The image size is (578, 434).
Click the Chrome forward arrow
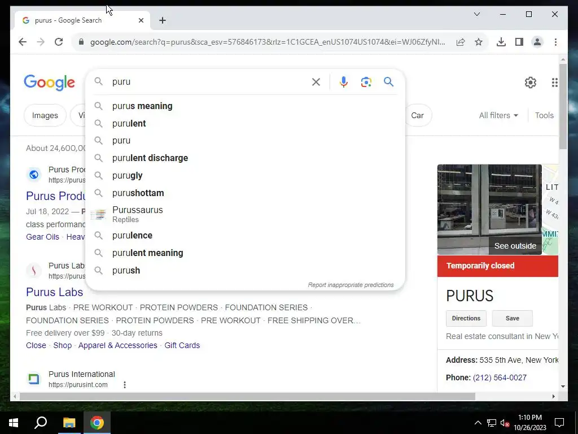pyautogui.click(x=41, y=42)
